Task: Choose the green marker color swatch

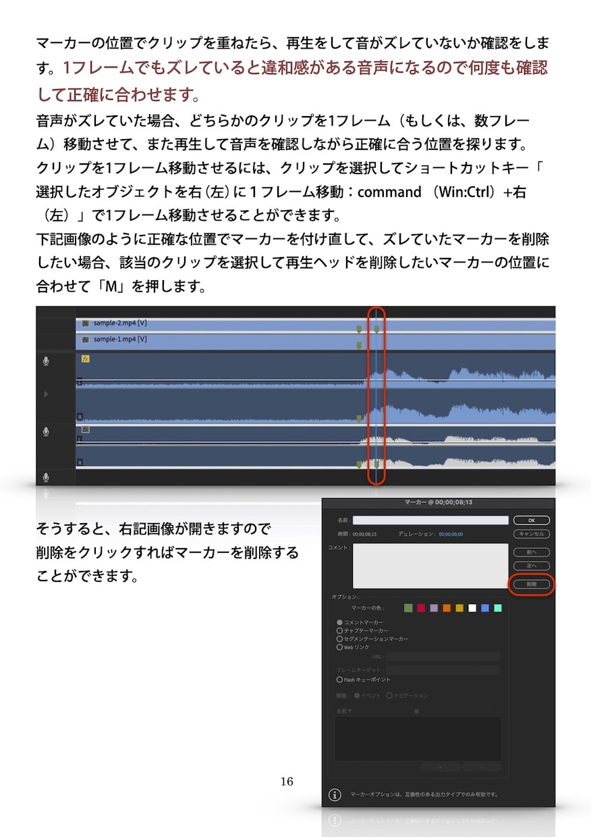Action: 408,608
